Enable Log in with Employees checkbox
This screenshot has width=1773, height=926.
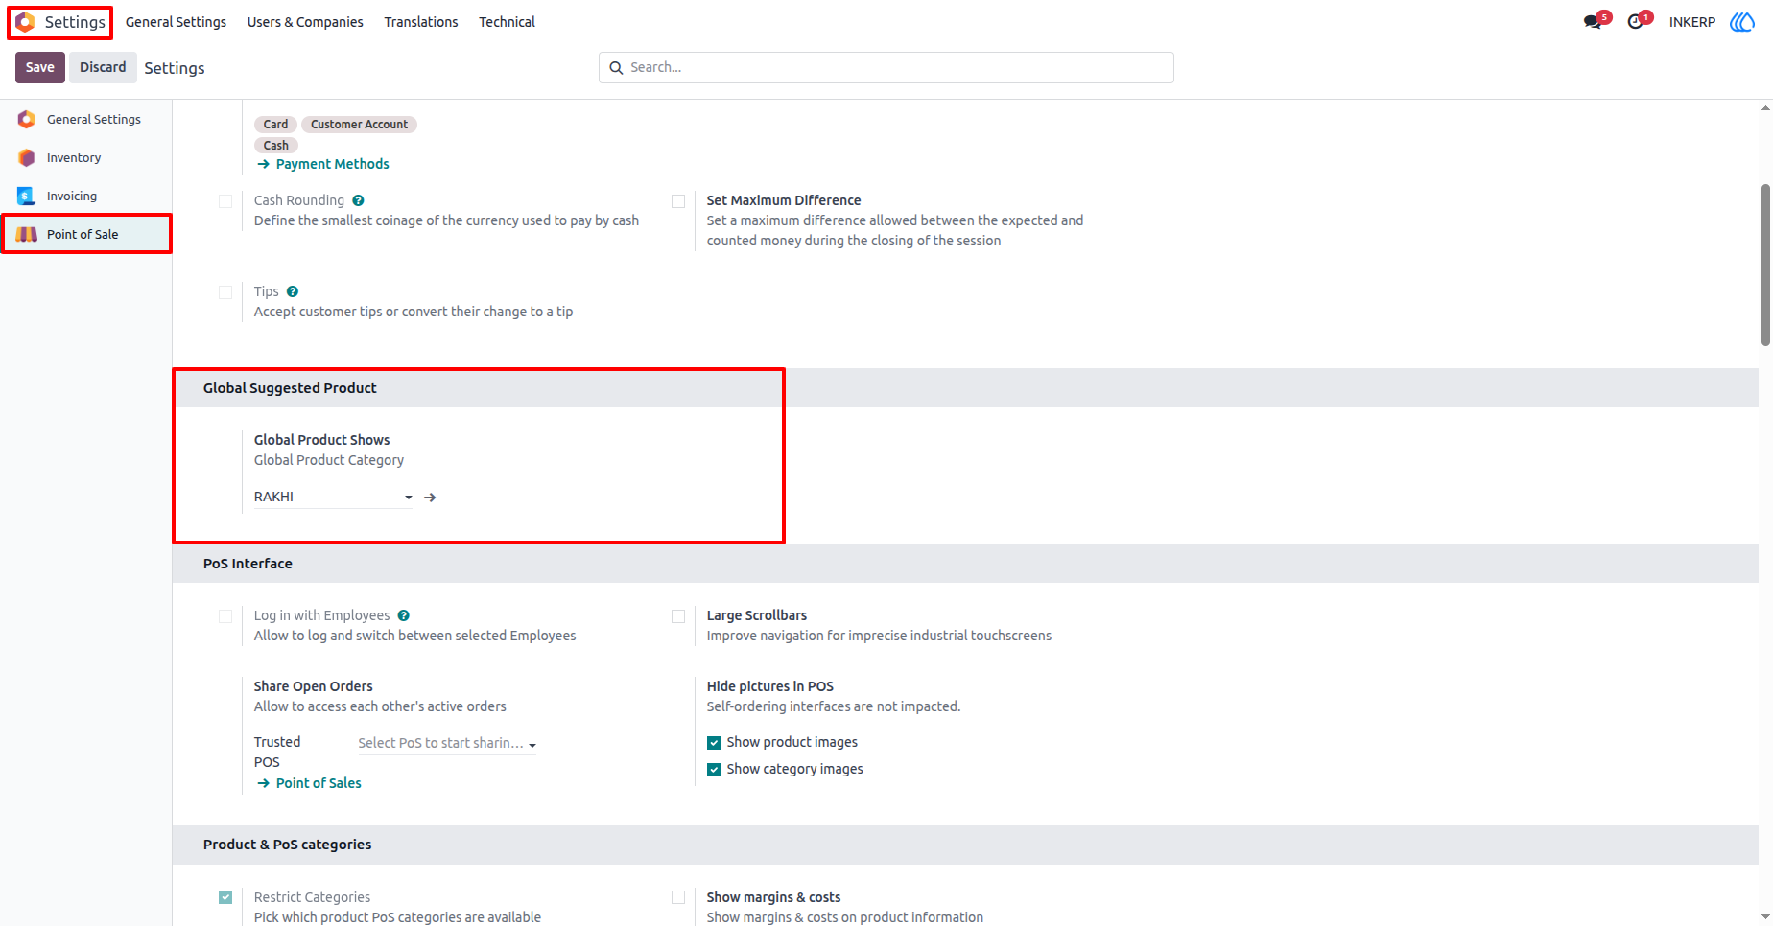(225, 616)
